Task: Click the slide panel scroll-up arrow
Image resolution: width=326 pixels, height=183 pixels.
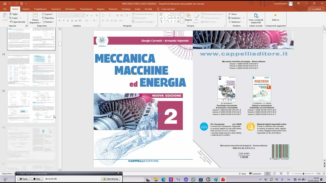Action: 60,29
